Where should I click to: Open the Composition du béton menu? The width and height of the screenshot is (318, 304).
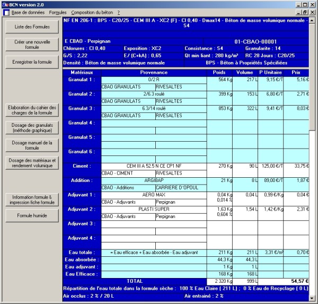point(92,12)
